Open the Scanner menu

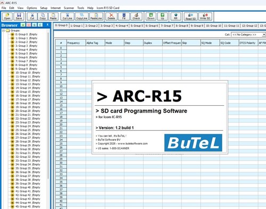(x=69, y=8)
